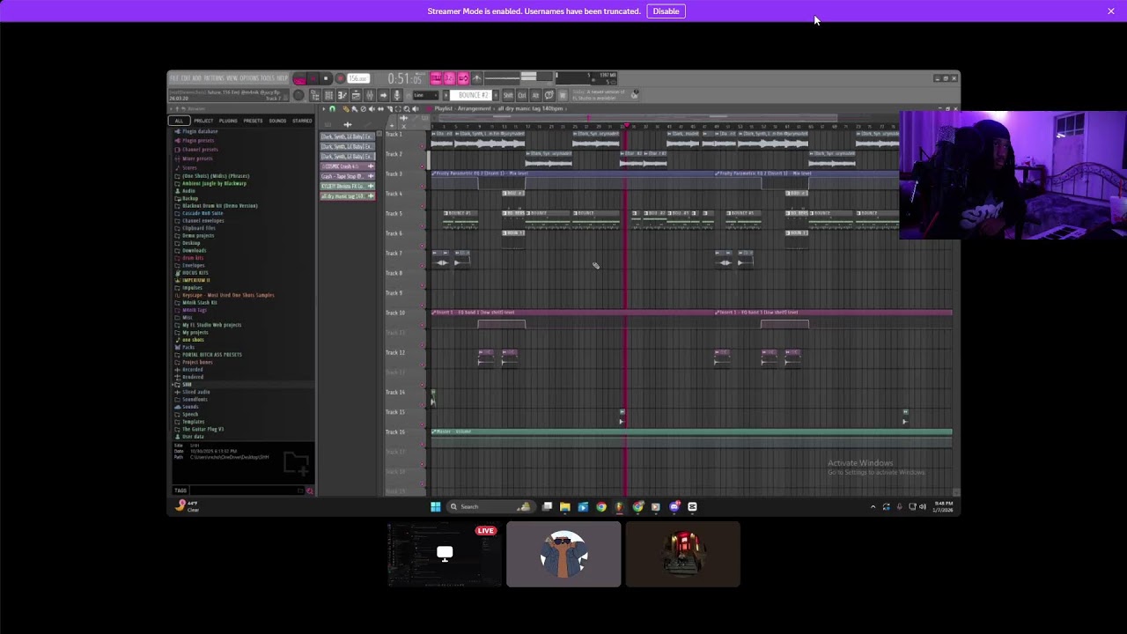Mute Track 12 via its dot
This screenshot has width=1127, height=634.
click(x=422, y=365)
